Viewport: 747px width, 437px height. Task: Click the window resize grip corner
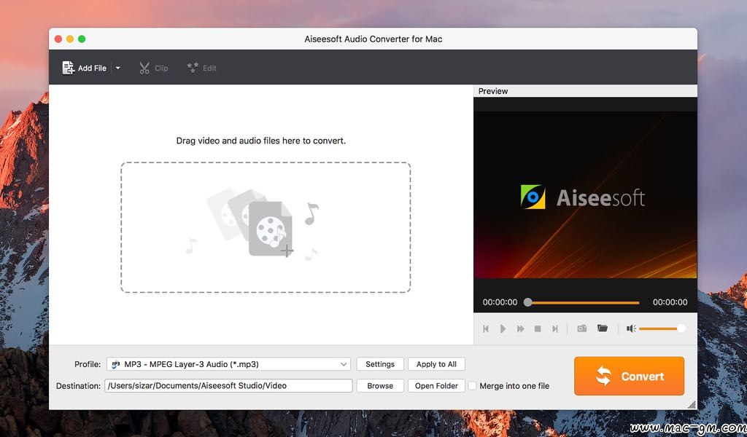tap(692, 405)
